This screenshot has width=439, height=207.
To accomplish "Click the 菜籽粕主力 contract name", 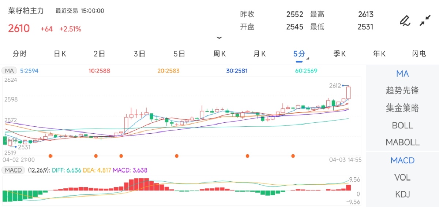I will click(x=26, y=11).
